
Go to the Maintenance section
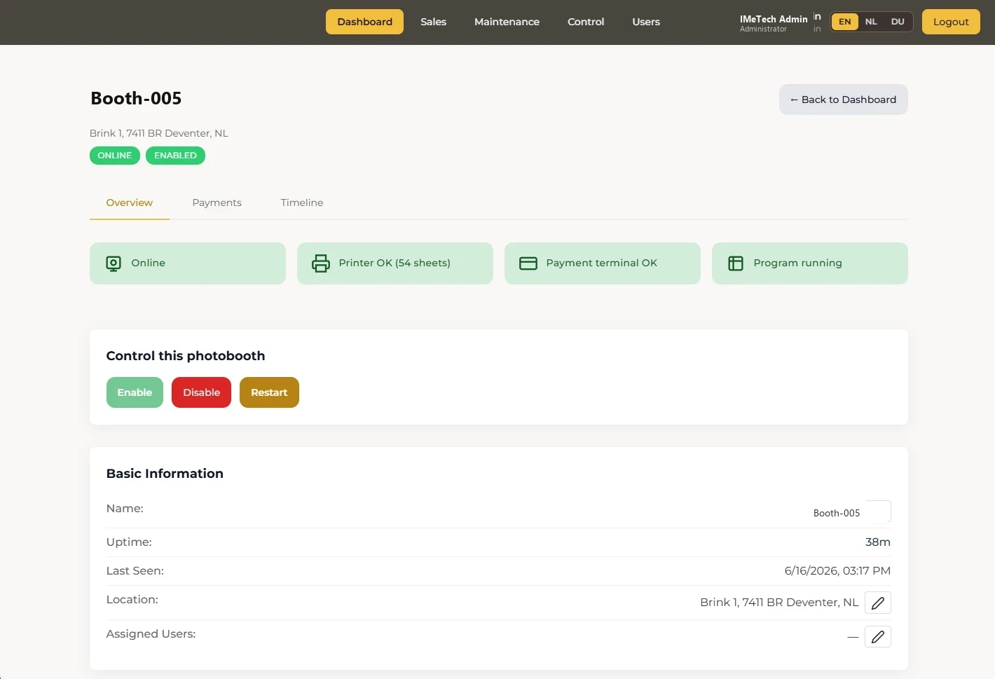(507, 22)
